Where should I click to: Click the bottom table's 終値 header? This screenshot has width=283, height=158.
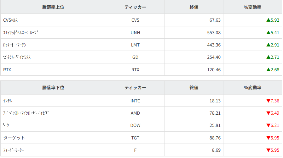point(194,88)
